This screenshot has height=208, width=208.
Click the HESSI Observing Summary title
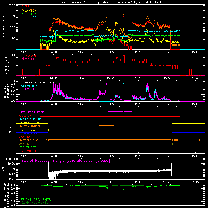tap(110, 2)
